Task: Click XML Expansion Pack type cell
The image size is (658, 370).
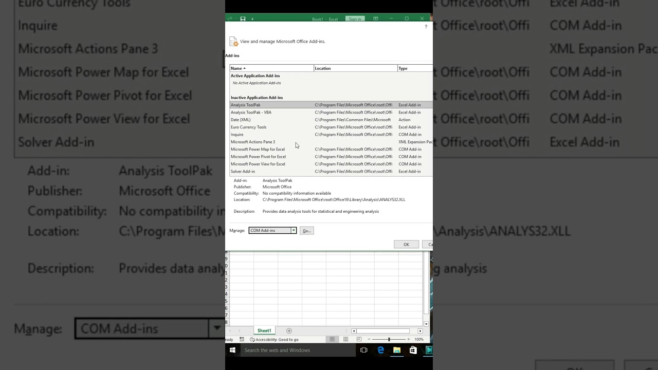Action: tap(415, 142)
